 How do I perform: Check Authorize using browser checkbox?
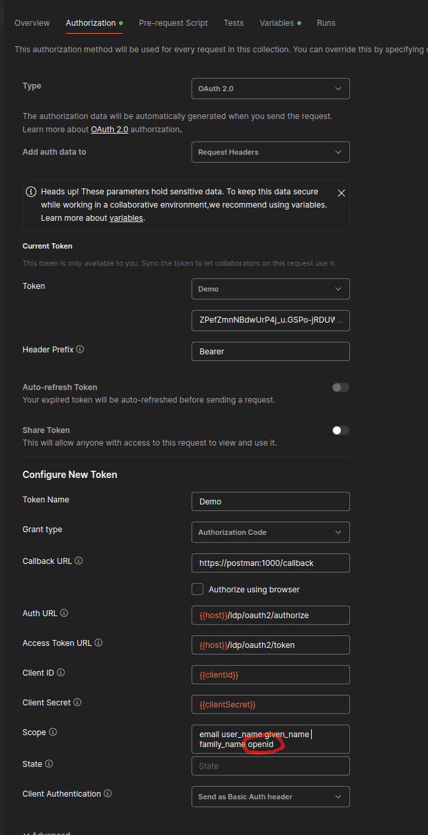[197, 589]
